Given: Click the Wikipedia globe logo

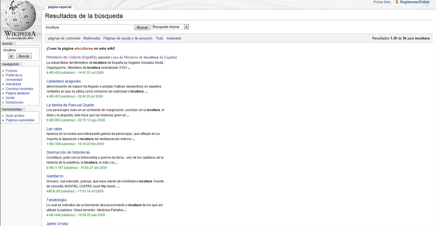Looking at the screenshot, I should pos(20,20).
